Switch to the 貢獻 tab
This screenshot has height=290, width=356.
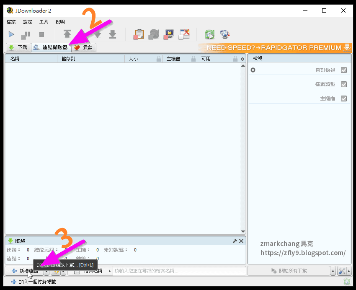pos(84,47)
